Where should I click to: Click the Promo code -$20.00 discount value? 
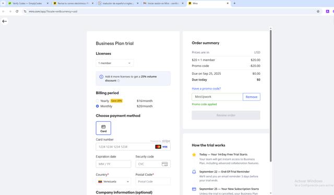tap(255, 66)
